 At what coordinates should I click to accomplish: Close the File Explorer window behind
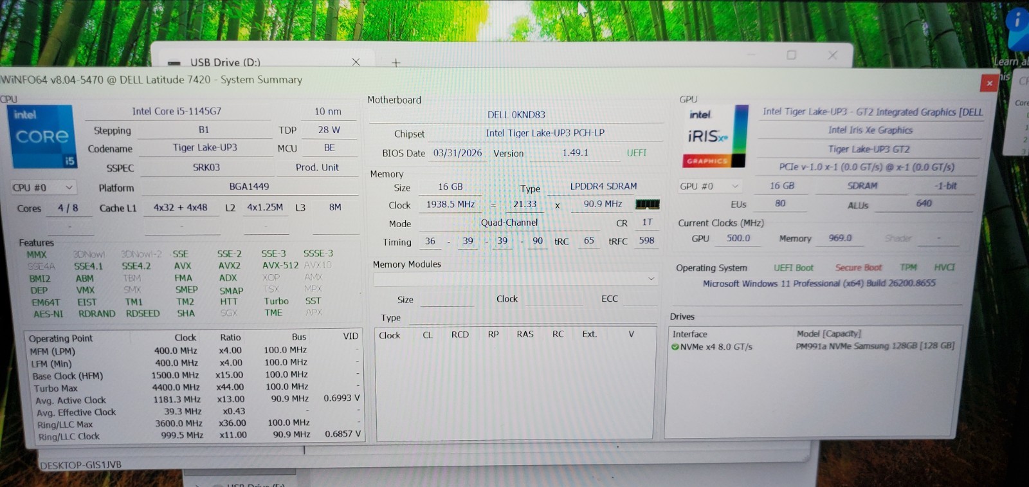pos(832,55)
